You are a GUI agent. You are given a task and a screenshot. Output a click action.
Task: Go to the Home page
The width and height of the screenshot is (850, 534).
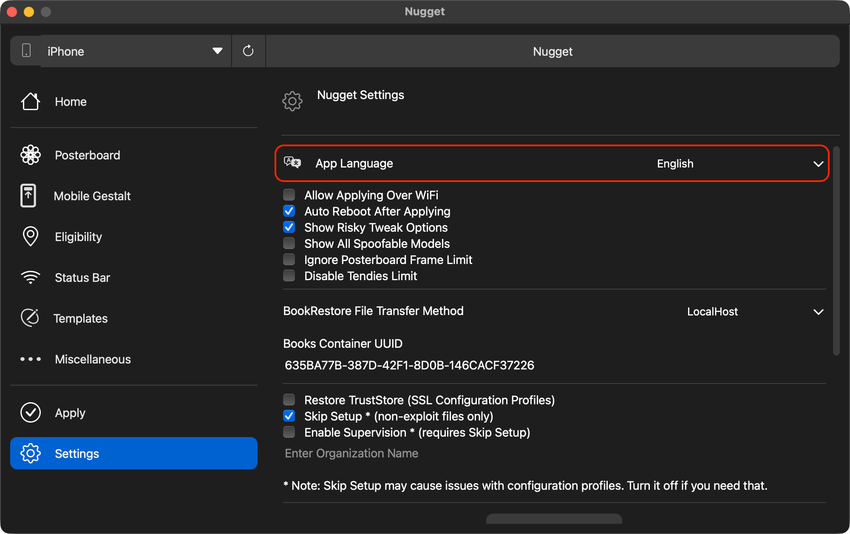(x=71, y=102)
